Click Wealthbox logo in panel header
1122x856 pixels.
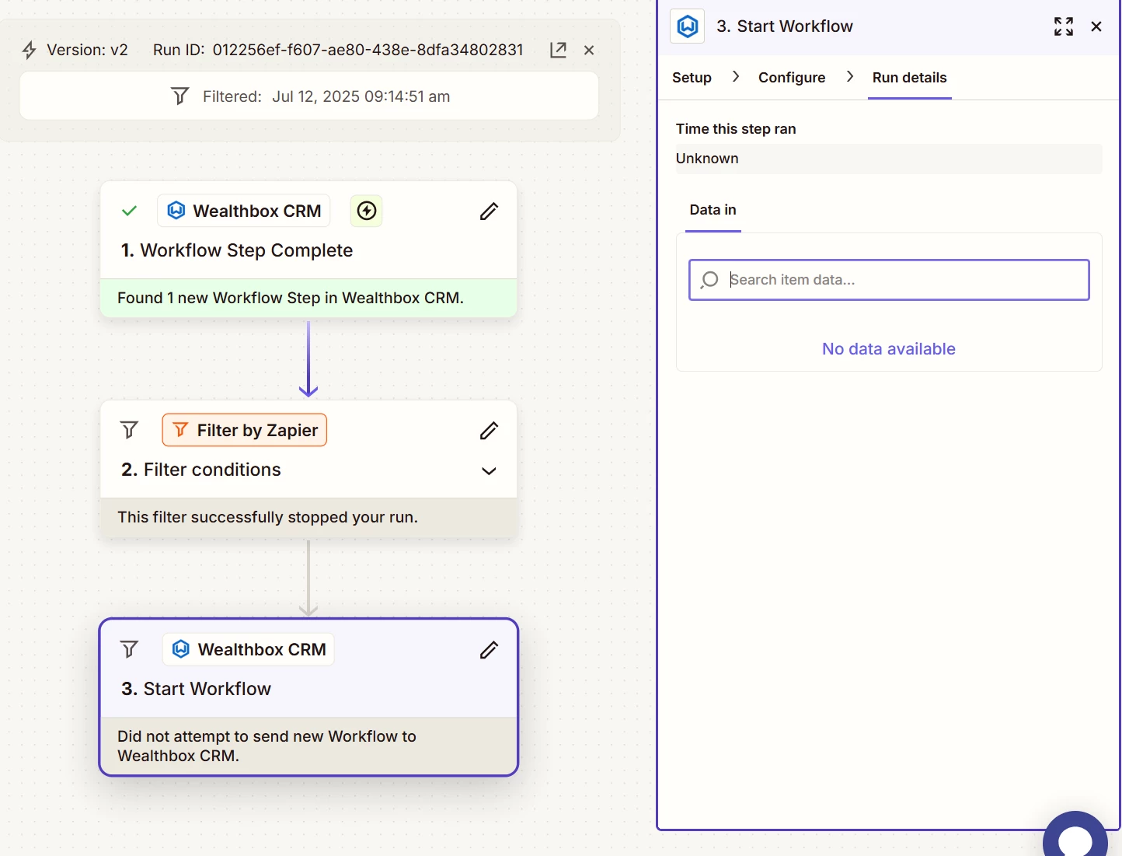[688, 26]
